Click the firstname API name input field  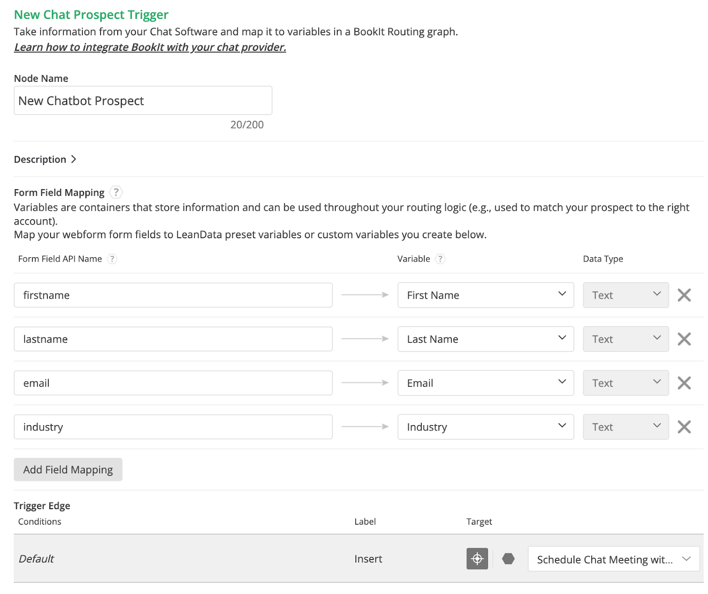click(173, 295)
